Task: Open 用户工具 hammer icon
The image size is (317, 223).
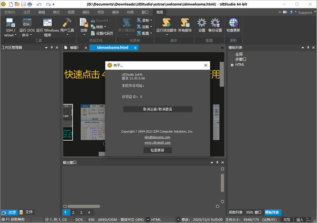Action: point(67,23)
